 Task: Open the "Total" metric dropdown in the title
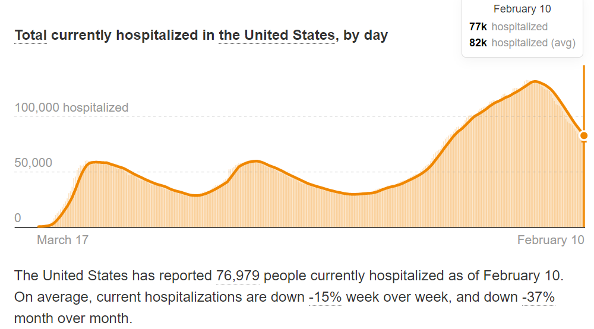30,36
